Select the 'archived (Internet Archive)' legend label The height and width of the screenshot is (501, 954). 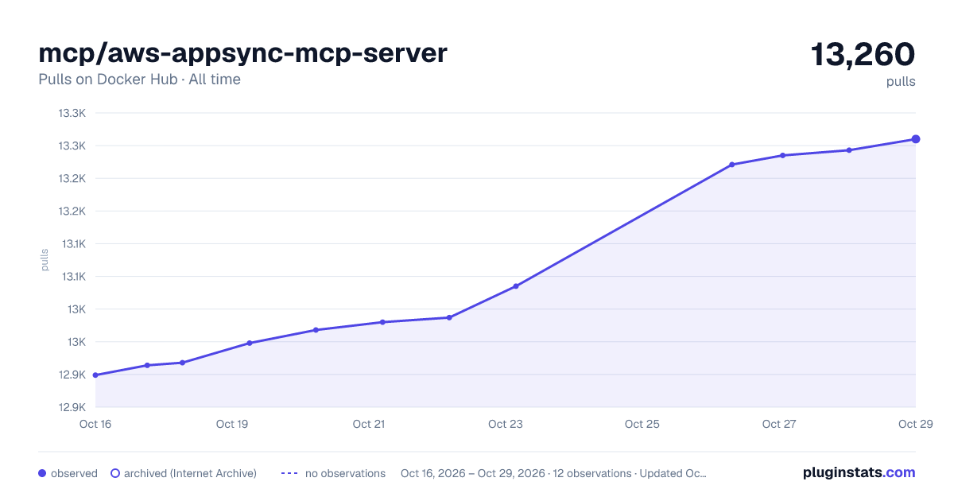pos(190,473)
